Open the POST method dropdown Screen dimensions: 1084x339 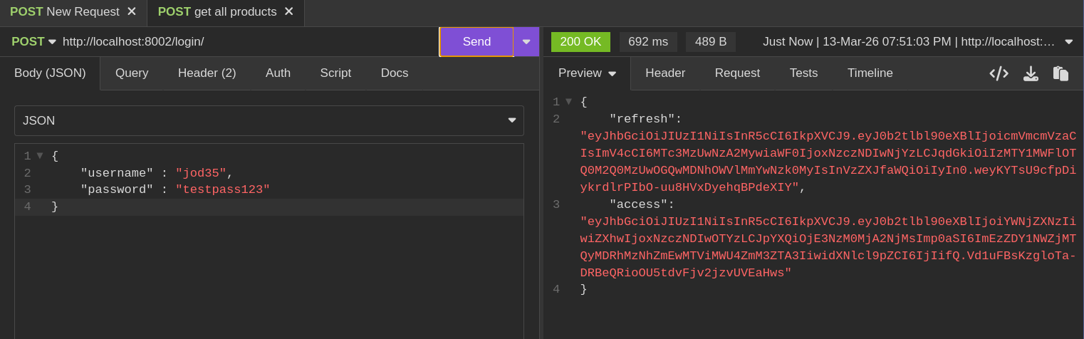(33, 41)
